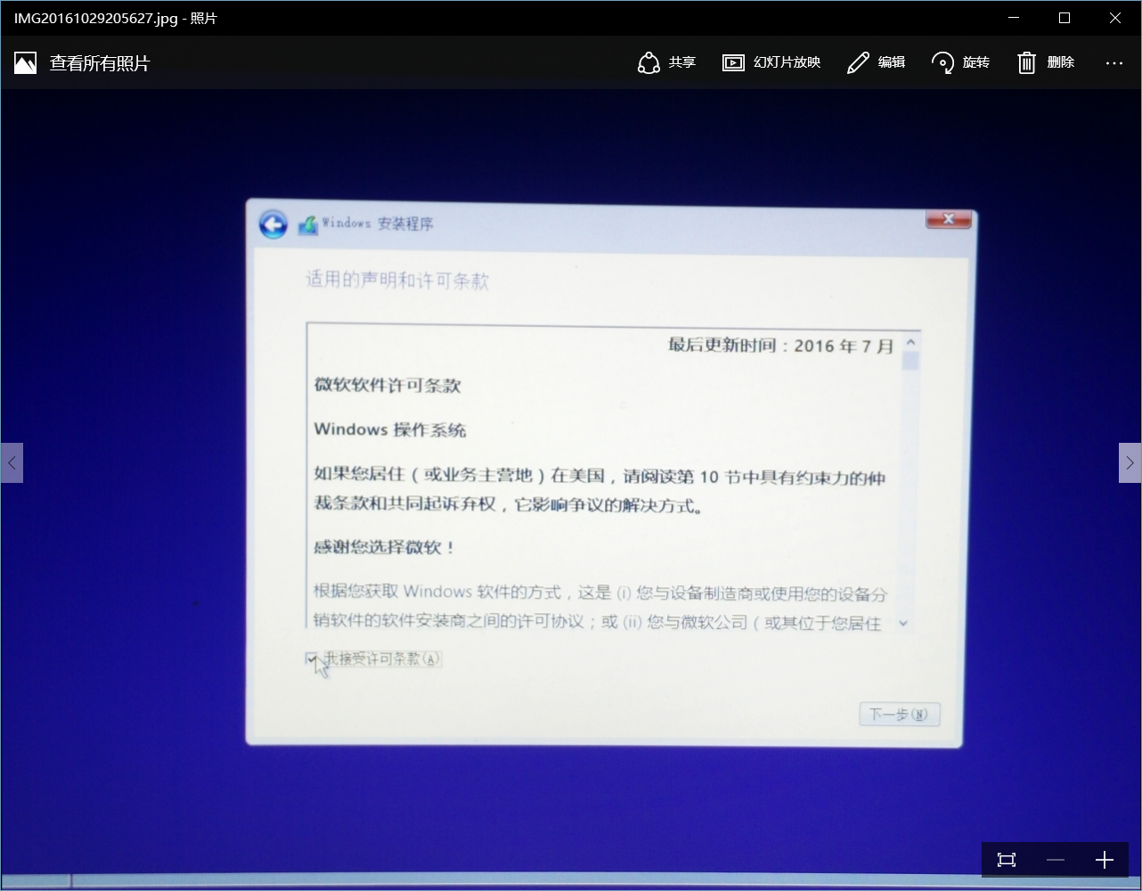Open the more options ellipsis menu
The width and height of the screenshot is (1142, 891).
[1114, 62]
